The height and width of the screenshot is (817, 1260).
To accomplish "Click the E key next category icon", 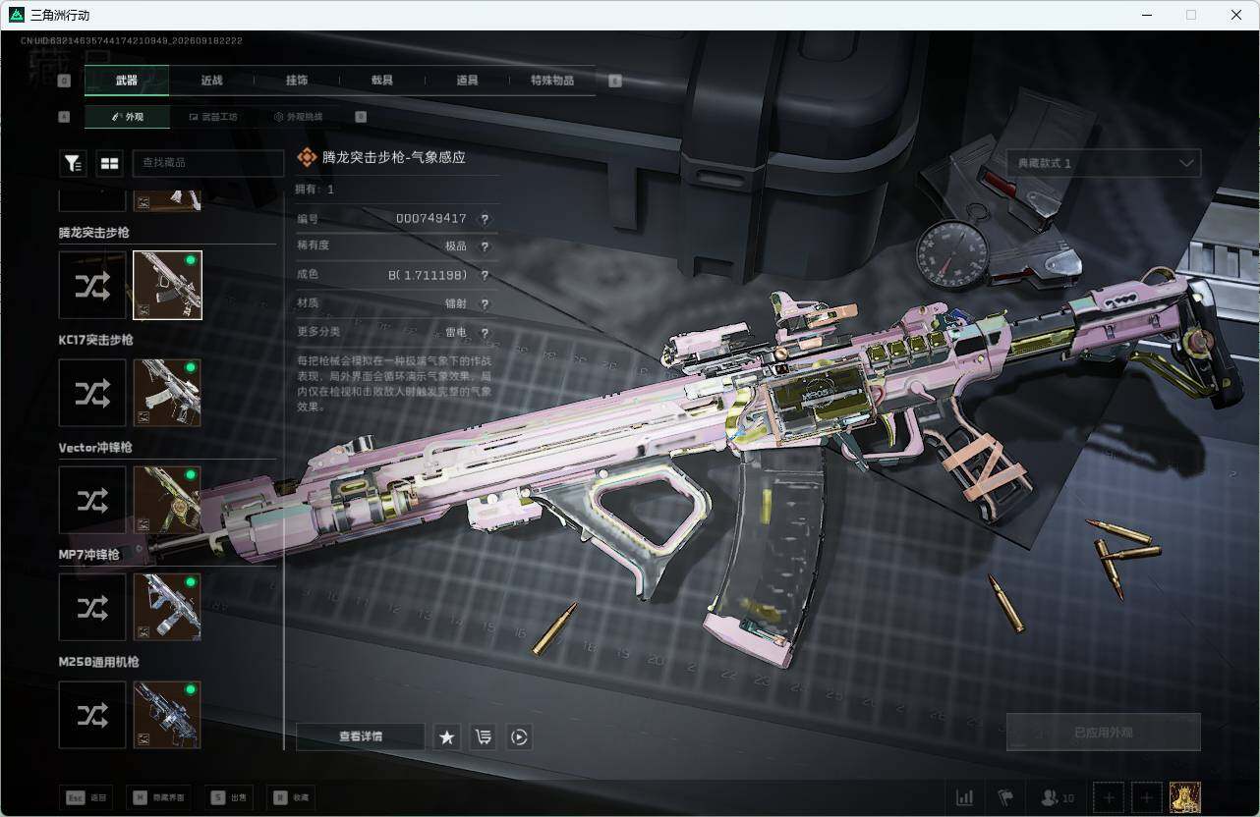I will [x=615, y=82].
